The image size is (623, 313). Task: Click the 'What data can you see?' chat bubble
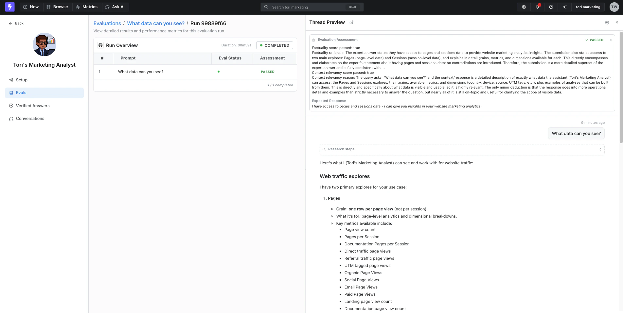[x=576, y=134]
